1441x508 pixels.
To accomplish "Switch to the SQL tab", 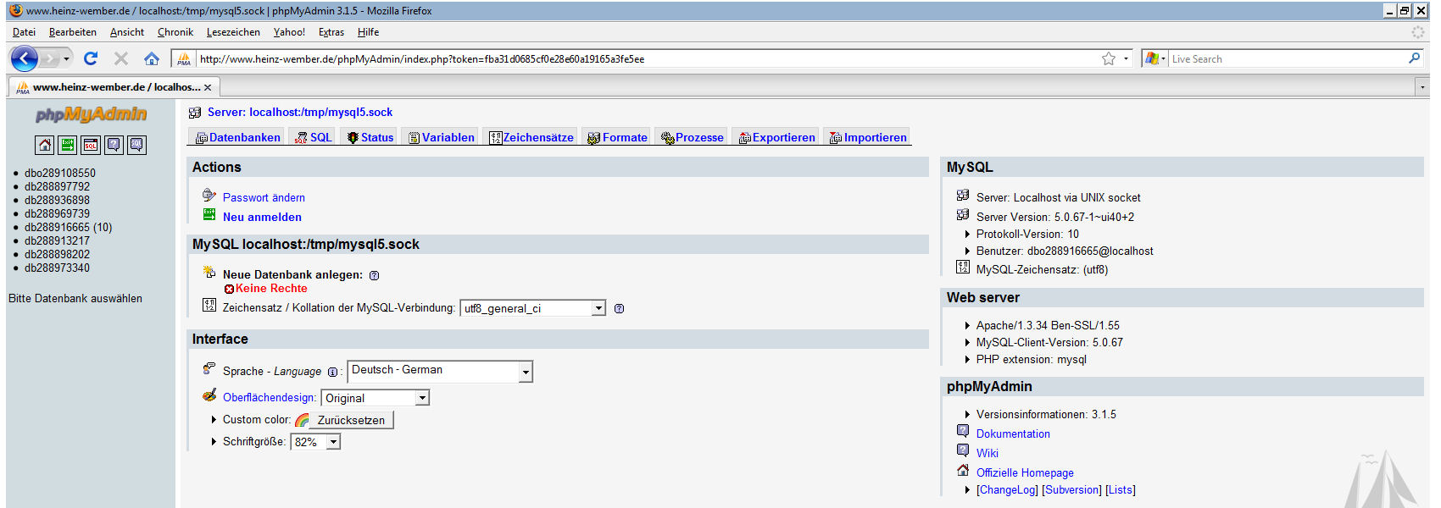I will (x=313, y=137).
